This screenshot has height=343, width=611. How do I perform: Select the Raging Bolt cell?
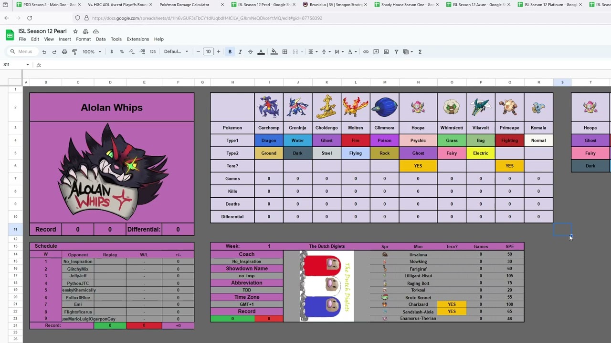click(418, 283)
